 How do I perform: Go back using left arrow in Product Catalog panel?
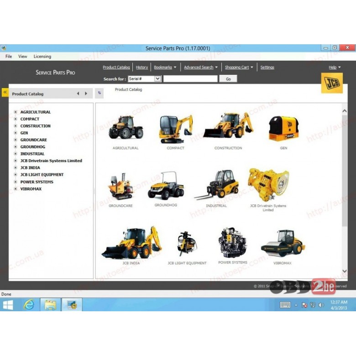click(x=78, y=94)
